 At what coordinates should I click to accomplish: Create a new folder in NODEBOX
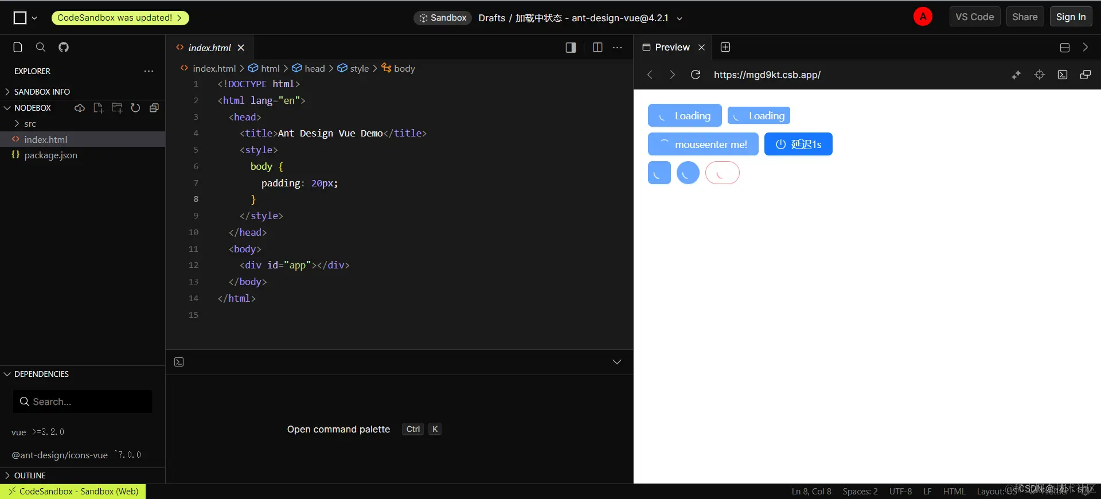pyautogui.click(x=117, y=108)
